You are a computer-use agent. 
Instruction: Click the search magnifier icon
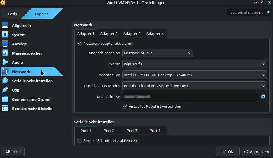[x=268, y=12]
